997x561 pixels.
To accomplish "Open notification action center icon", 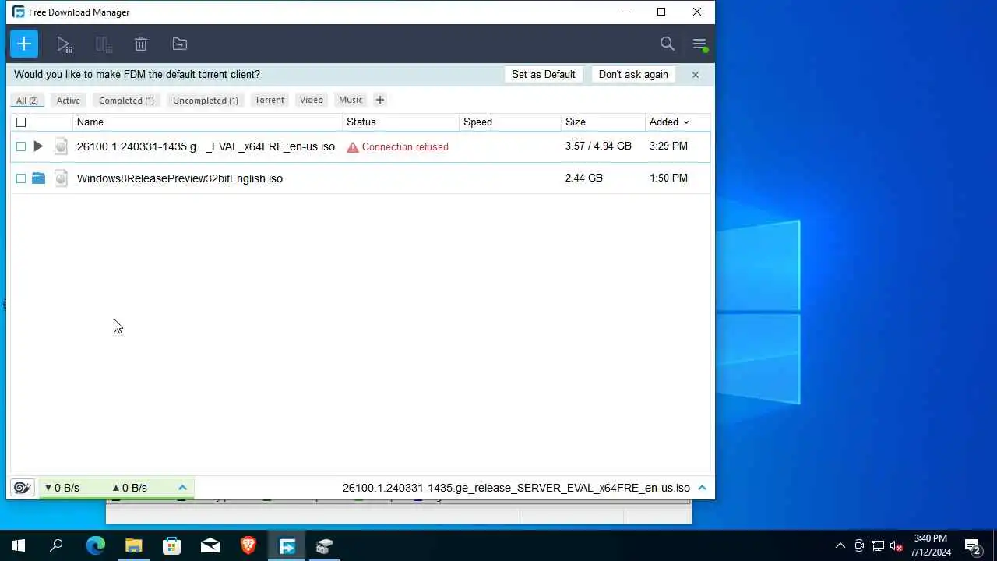I will pos(973,545).
